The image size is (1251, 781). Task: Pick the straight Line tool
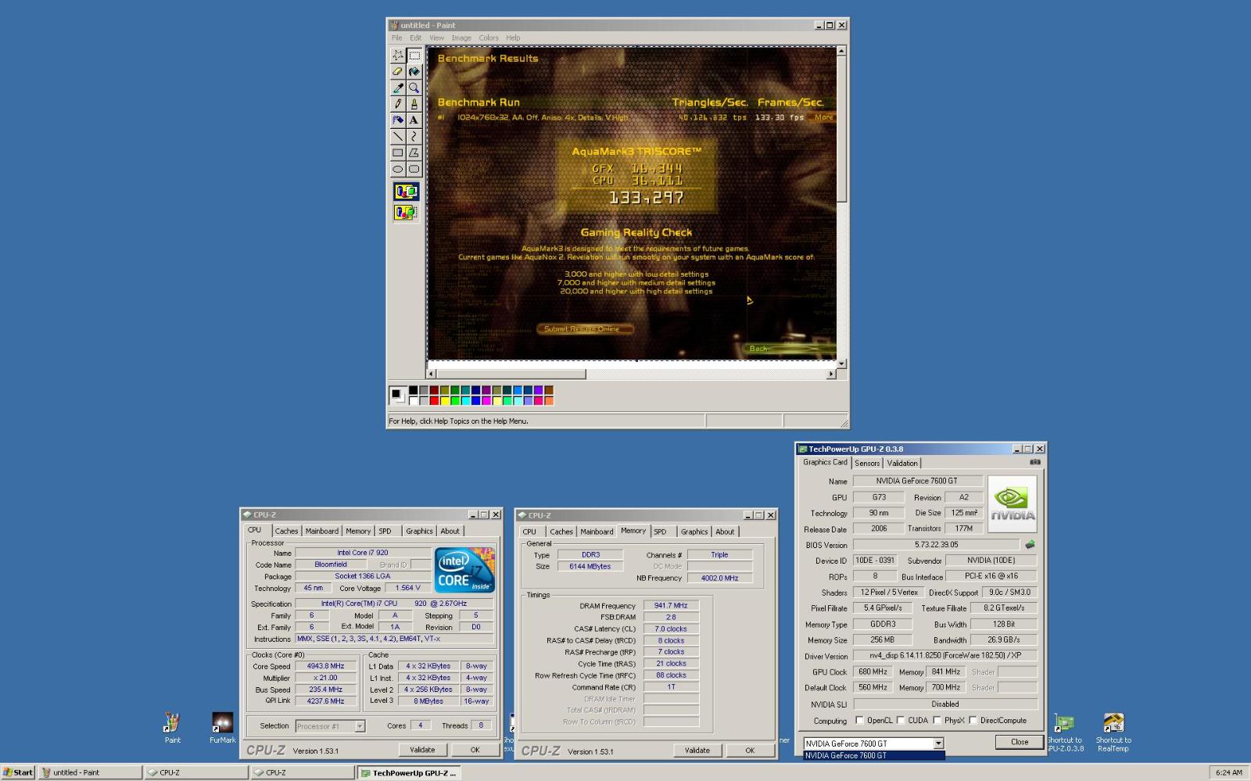(398, 137)
